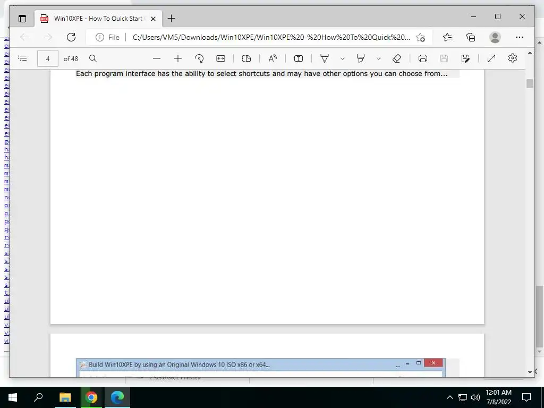Viewport: 544px width, 408px height.
Task: Switch to Google Chrome on the taskbar
Action: point(91,397)
